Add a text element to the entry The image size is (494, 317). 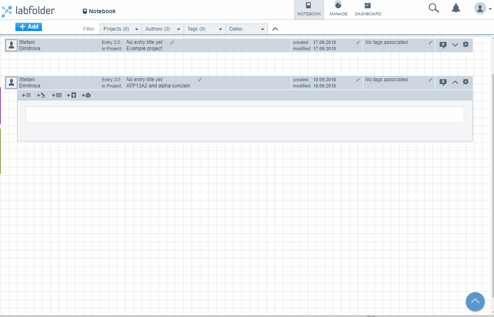(x=26, y=95)
